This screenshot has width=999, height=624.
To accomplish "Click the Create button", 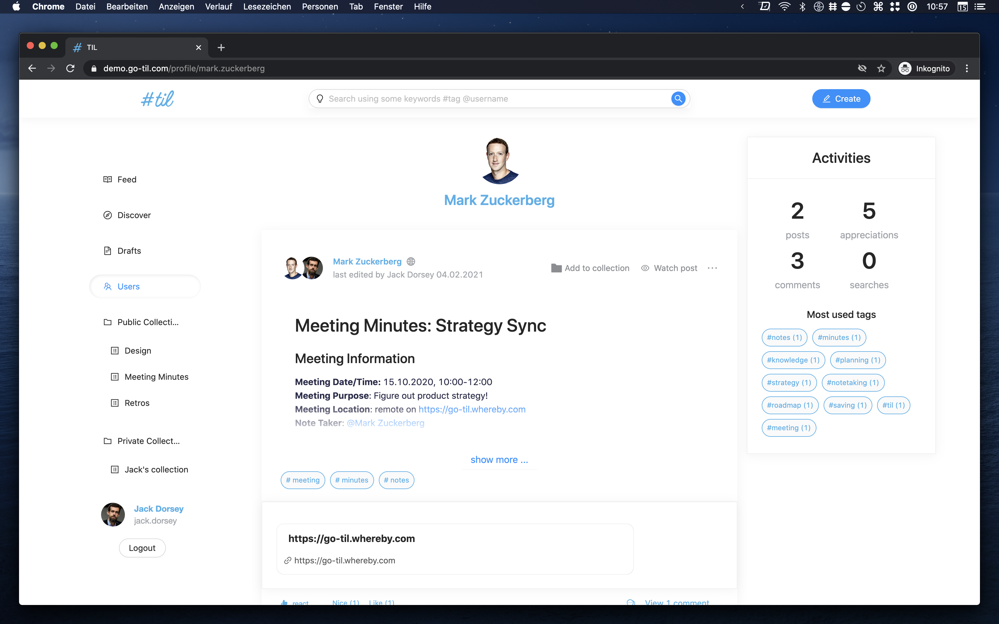I will coord(841,99).
